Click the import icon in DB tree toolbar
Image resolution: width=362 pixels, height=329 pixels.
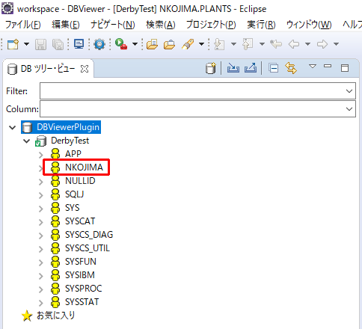(x=233, y=68)
